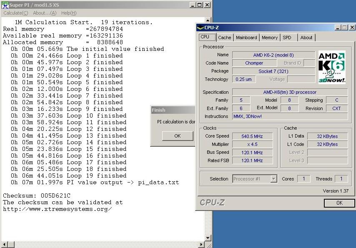This screenshot has height=248, width=356.
Task: Open the About menu in Super PI
Action: [45, 13]
